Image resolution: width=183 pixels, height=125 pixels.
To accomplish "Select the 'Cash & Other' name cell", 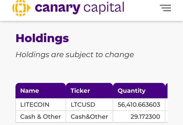I will [x=40, y=117].
